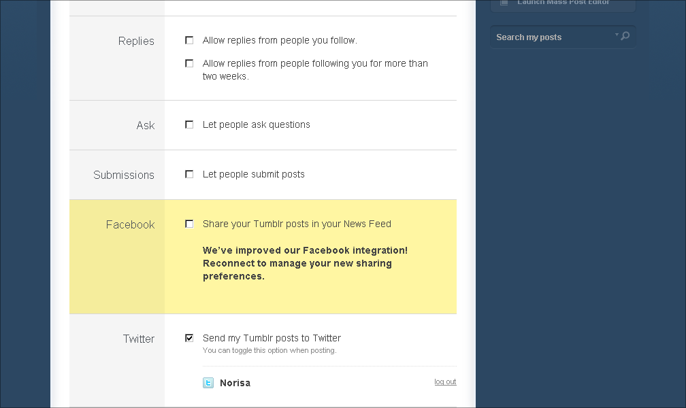Screen dimensions: 686x408
Task: Open the search options dropdown arrow
Action: [x=617, y=35]
